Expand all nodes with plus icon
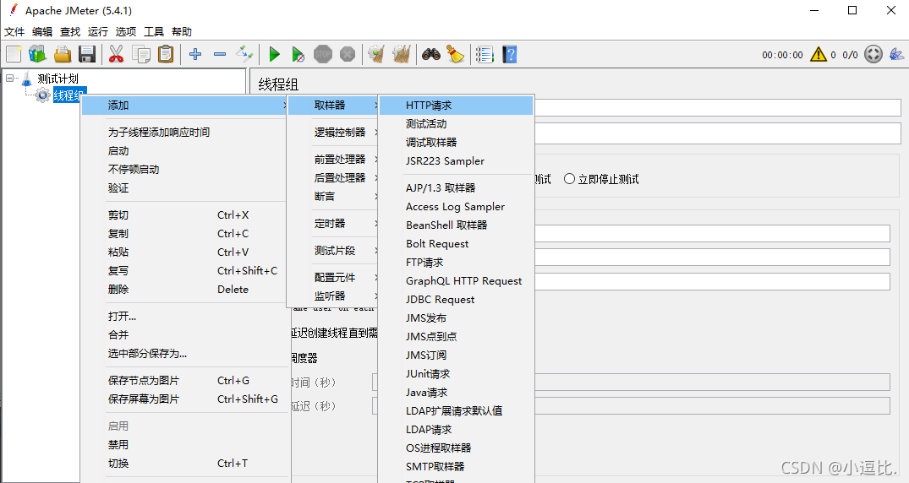 click(x=195, y=54)
